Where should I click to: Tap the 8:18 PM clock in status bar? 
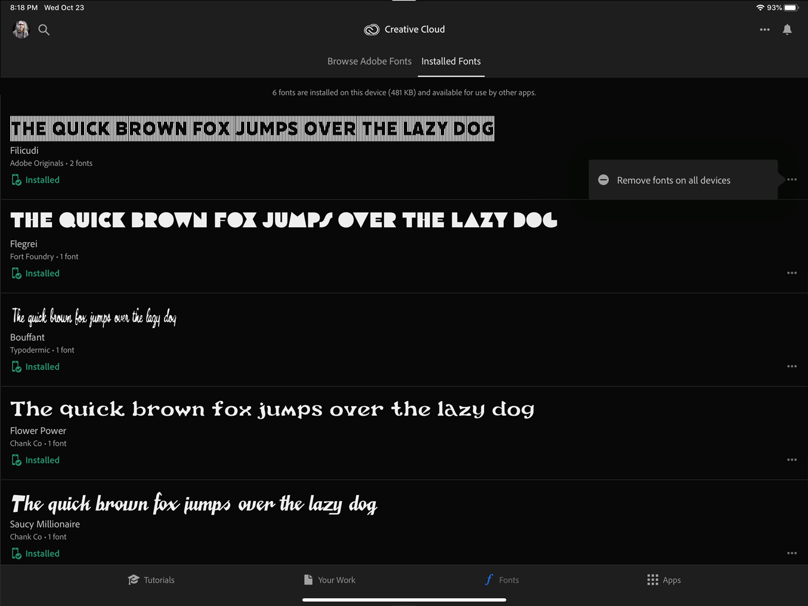[x=24, y=8]
